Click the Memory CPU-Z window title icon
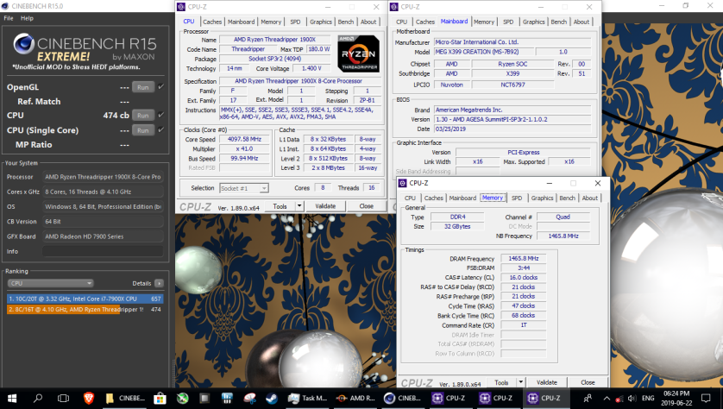723x409 pixels. point(402,183)
